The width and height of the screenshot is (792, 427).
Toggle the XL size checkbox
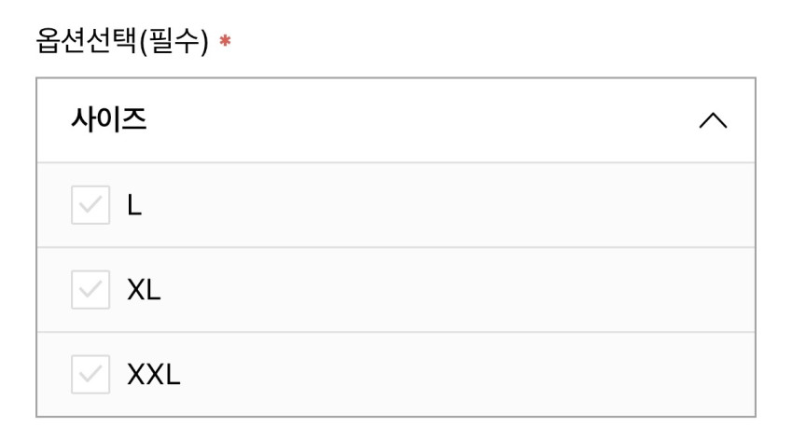(x=90, y=290)
